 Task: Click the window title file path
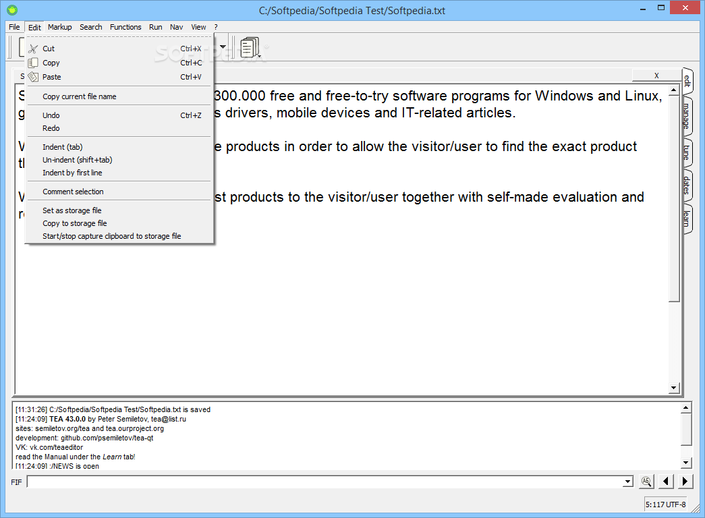tap(352, 10)
